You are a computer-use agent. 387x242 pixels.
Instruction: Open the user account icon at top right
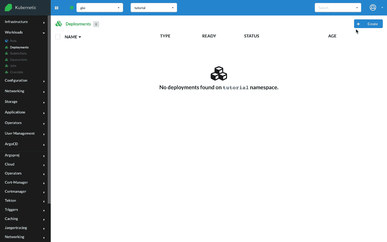click(x=373, y=7)
